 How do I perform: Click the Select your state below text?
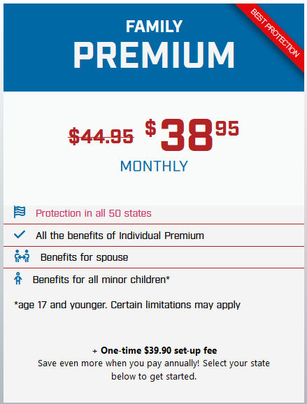tap(190, 370)
